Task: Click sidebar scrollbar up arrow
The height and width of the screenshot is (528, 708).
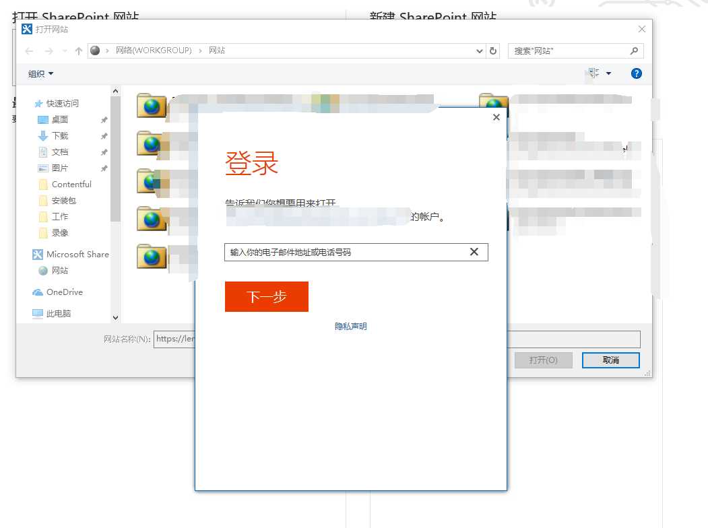Action: [x=116, y=91]
